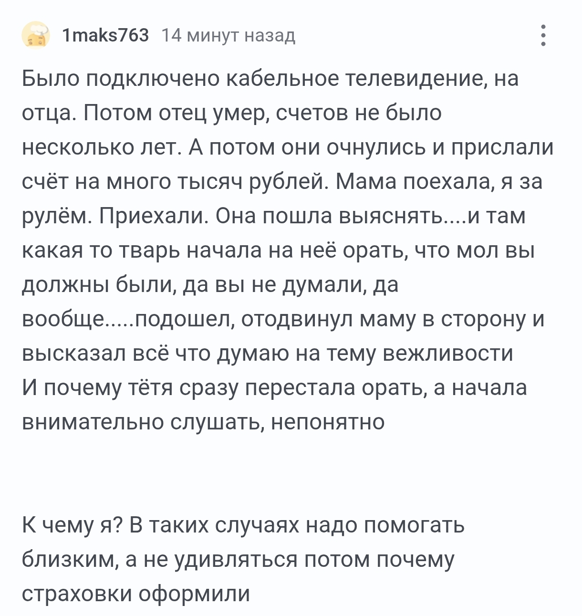Image resolution: width=582 pixels, height=616 pixels.
Task: Click the line starting "близким, а не удивляться"
Action: (x=238, y=560)
